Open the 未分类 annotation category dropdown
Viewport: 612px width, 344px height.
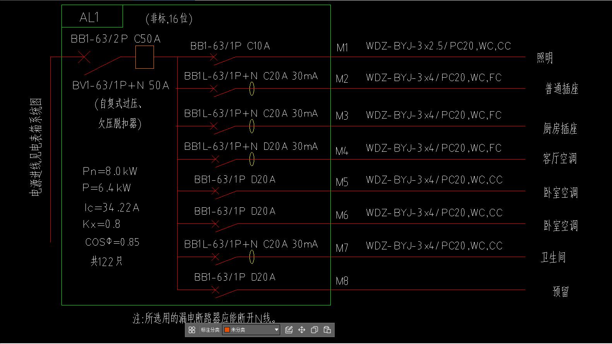pyautogui.click(x=251, y=330)
